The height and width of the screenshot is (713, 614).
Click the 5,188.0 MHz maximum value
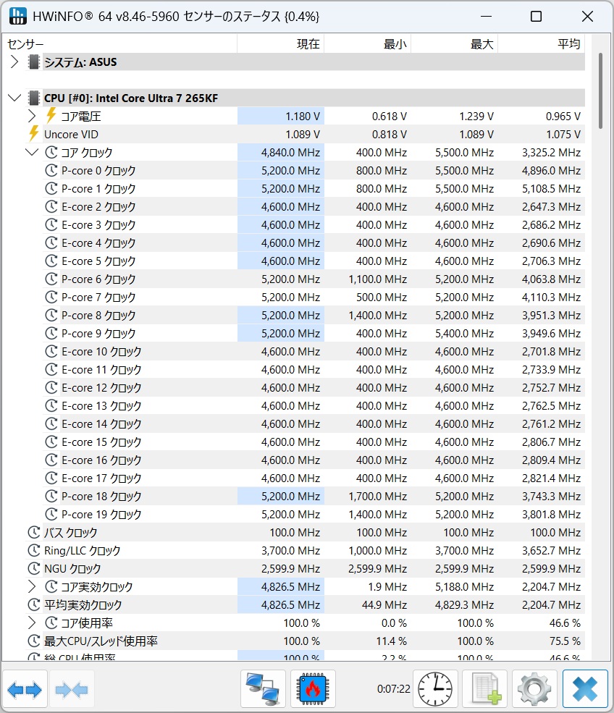[x=464, y=586]
